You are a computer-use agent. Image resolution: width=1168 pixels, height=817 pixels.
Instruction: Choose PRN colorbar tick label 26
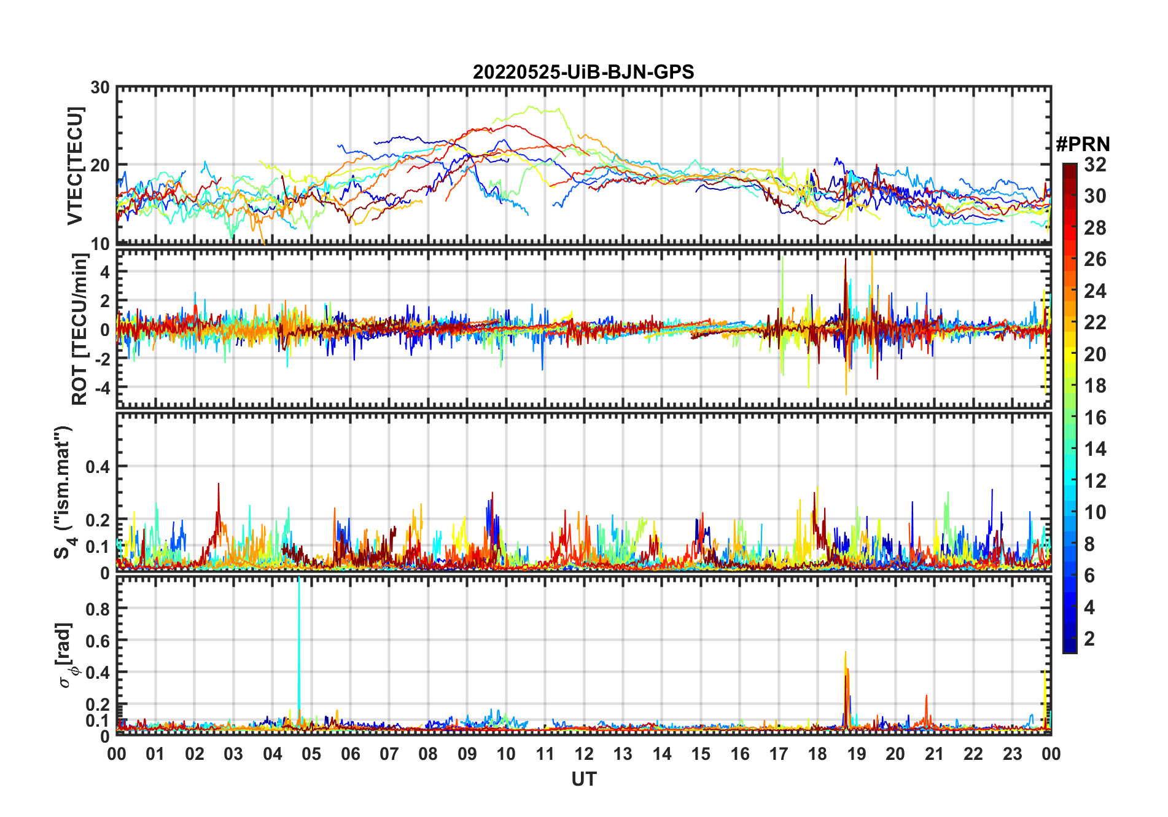[x=1096, y=259]
